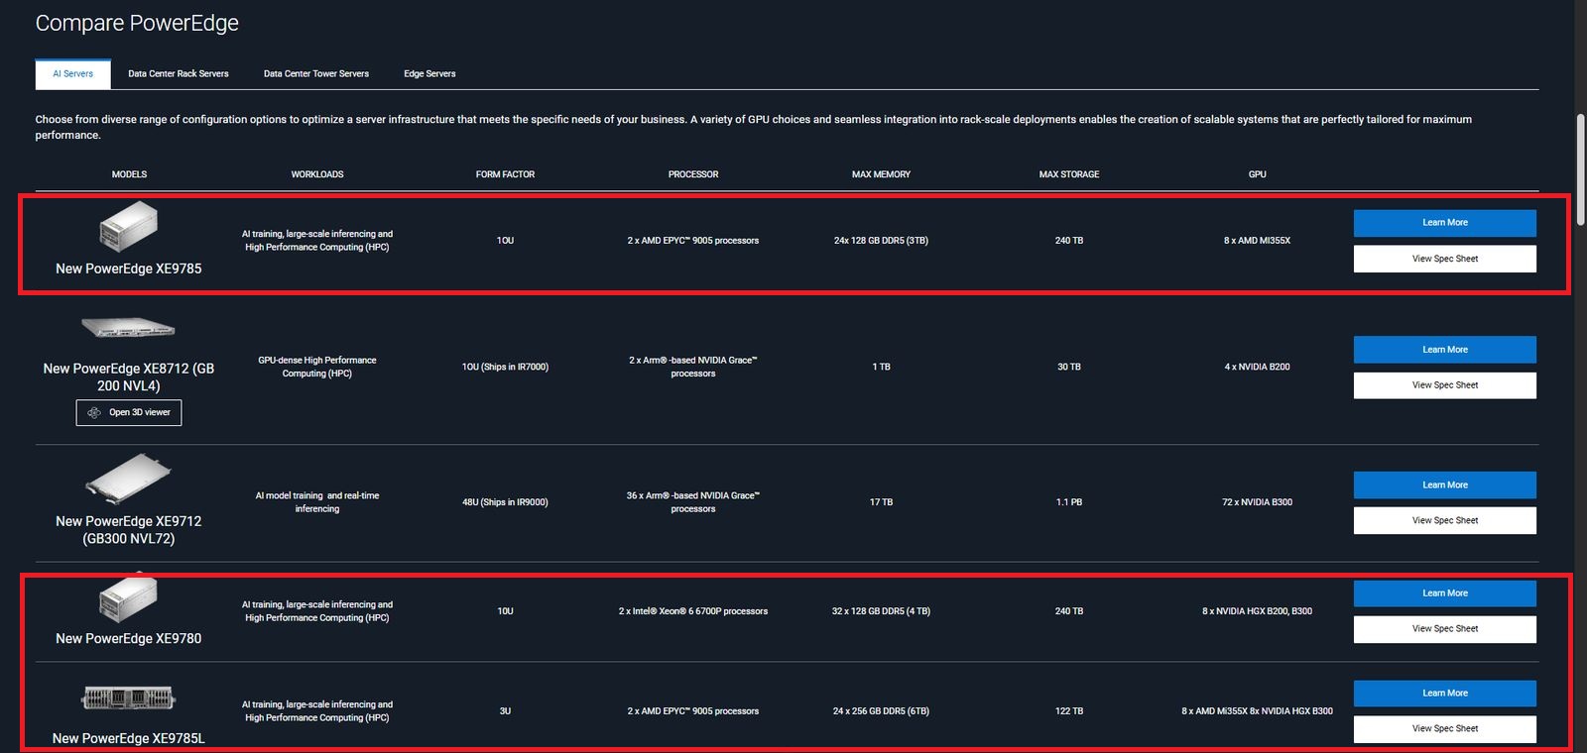Click Learn More for PowerEdge XE9712

coord(1444,485)
